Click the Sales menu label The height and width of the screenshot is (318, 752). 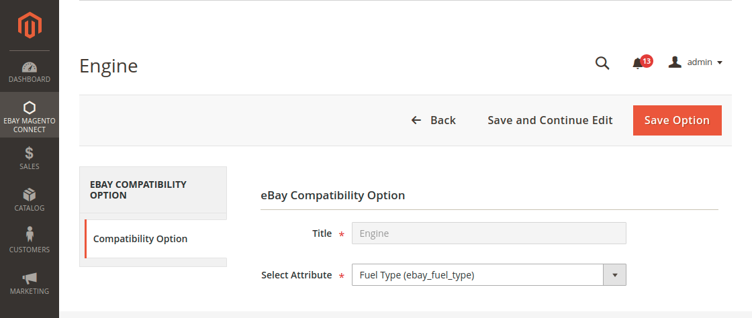click(30, 166)
